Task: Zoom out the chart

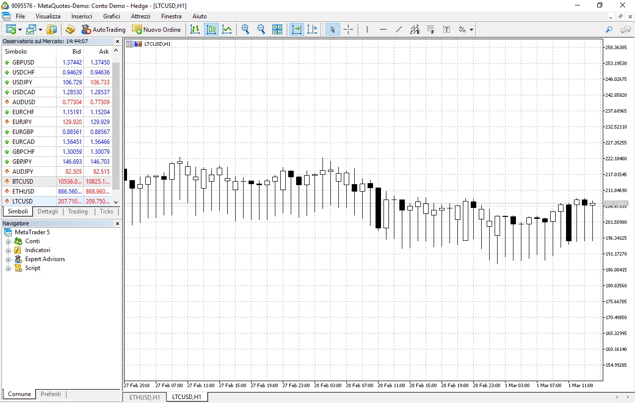Action: [x=261, y=29]
